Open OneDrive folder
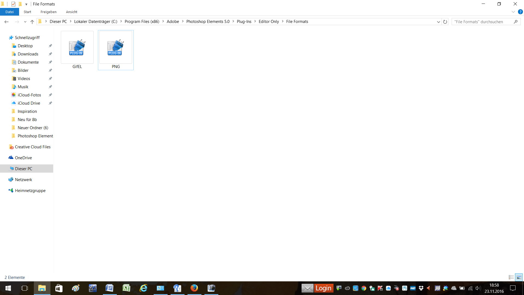The image size is (524, 295). 23,157
